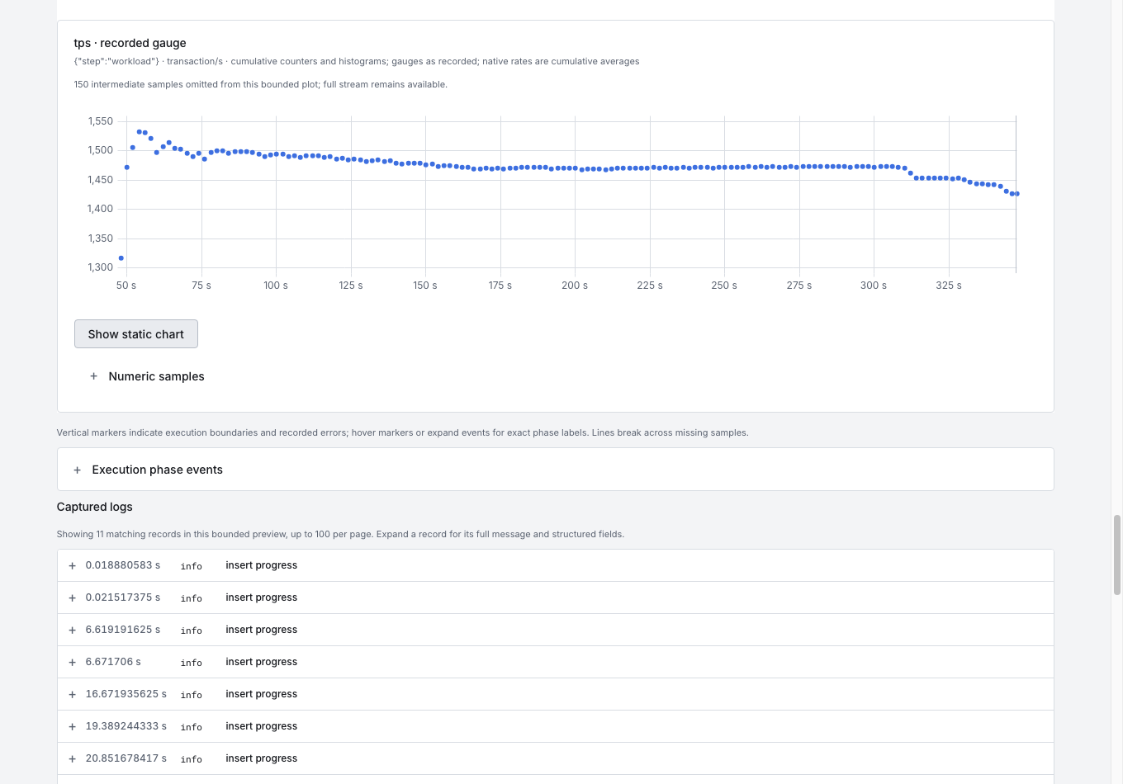Viewport: 1123px width, 784px height.
Task: Expand Execution phase events panel
Action: [x=555, y=470]
